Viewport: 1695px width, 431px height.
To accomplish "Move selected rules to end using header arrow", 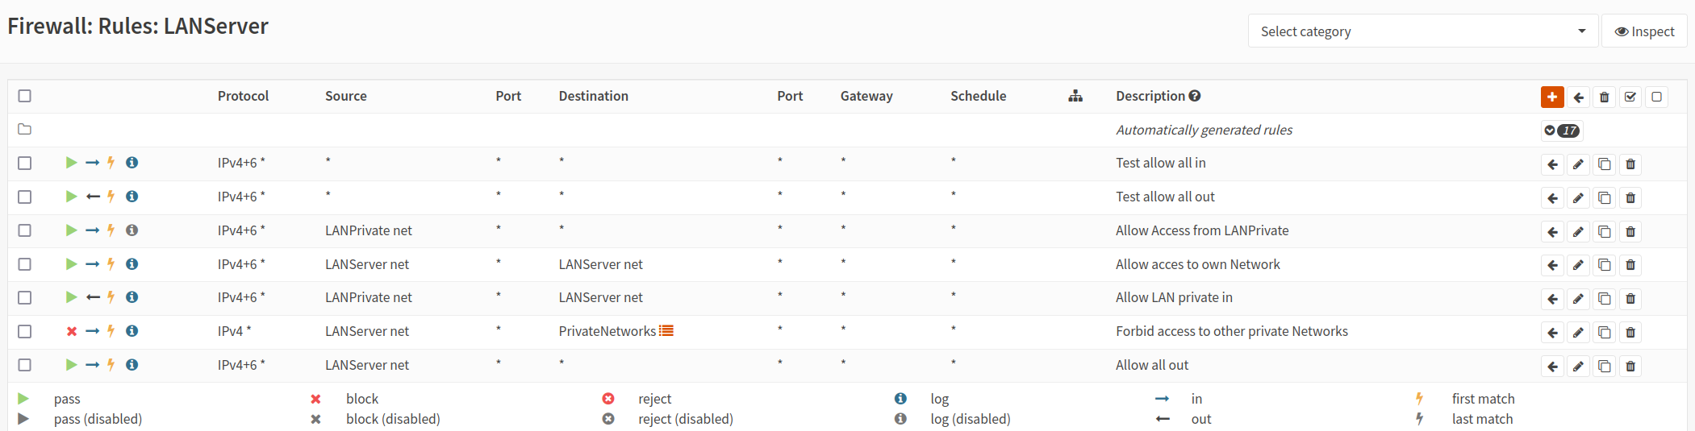I will (x=1578, y=97).
